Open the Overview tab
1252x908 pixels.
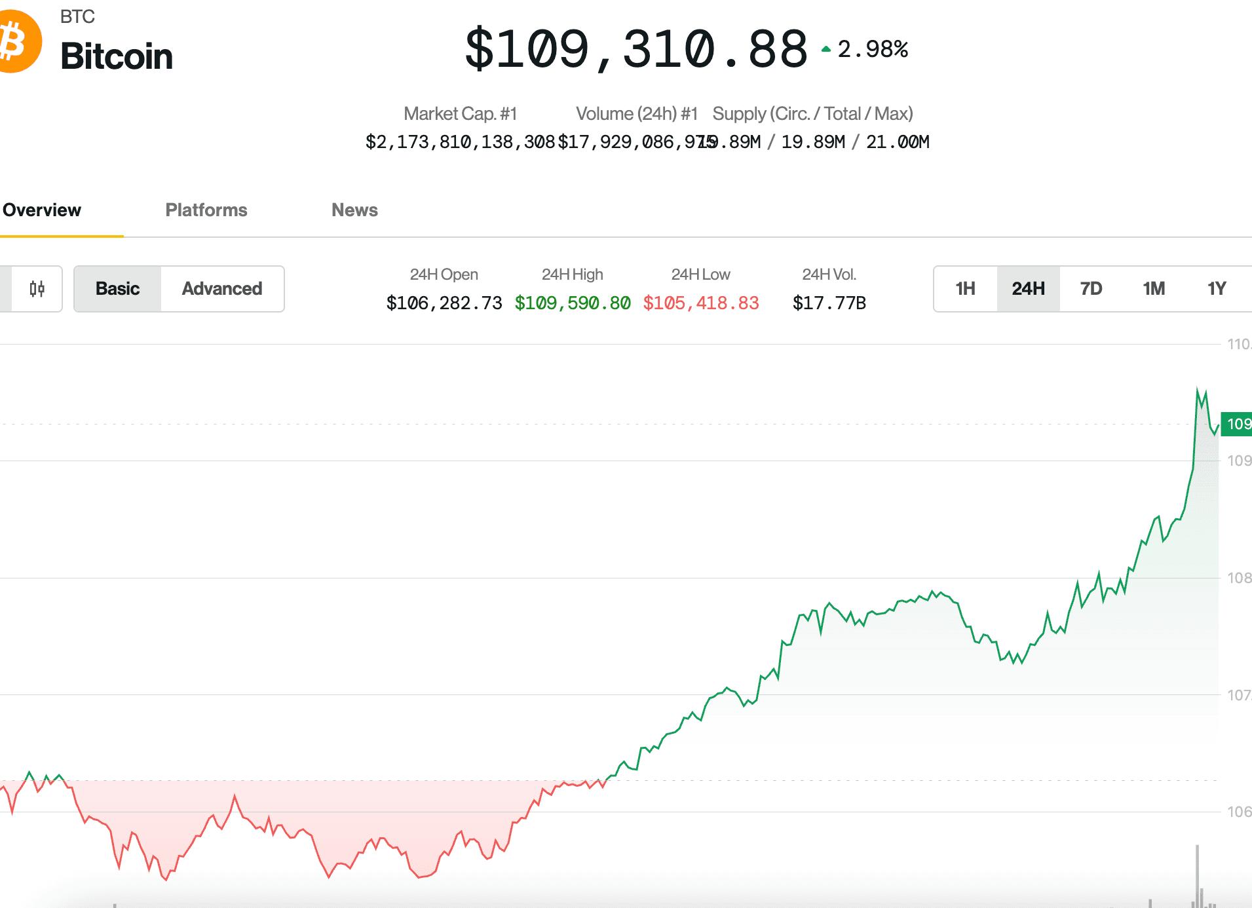coord(42,210)
